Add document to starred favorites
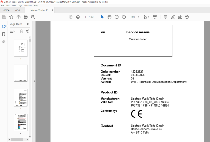210x142 pixels. click(11, 17)
